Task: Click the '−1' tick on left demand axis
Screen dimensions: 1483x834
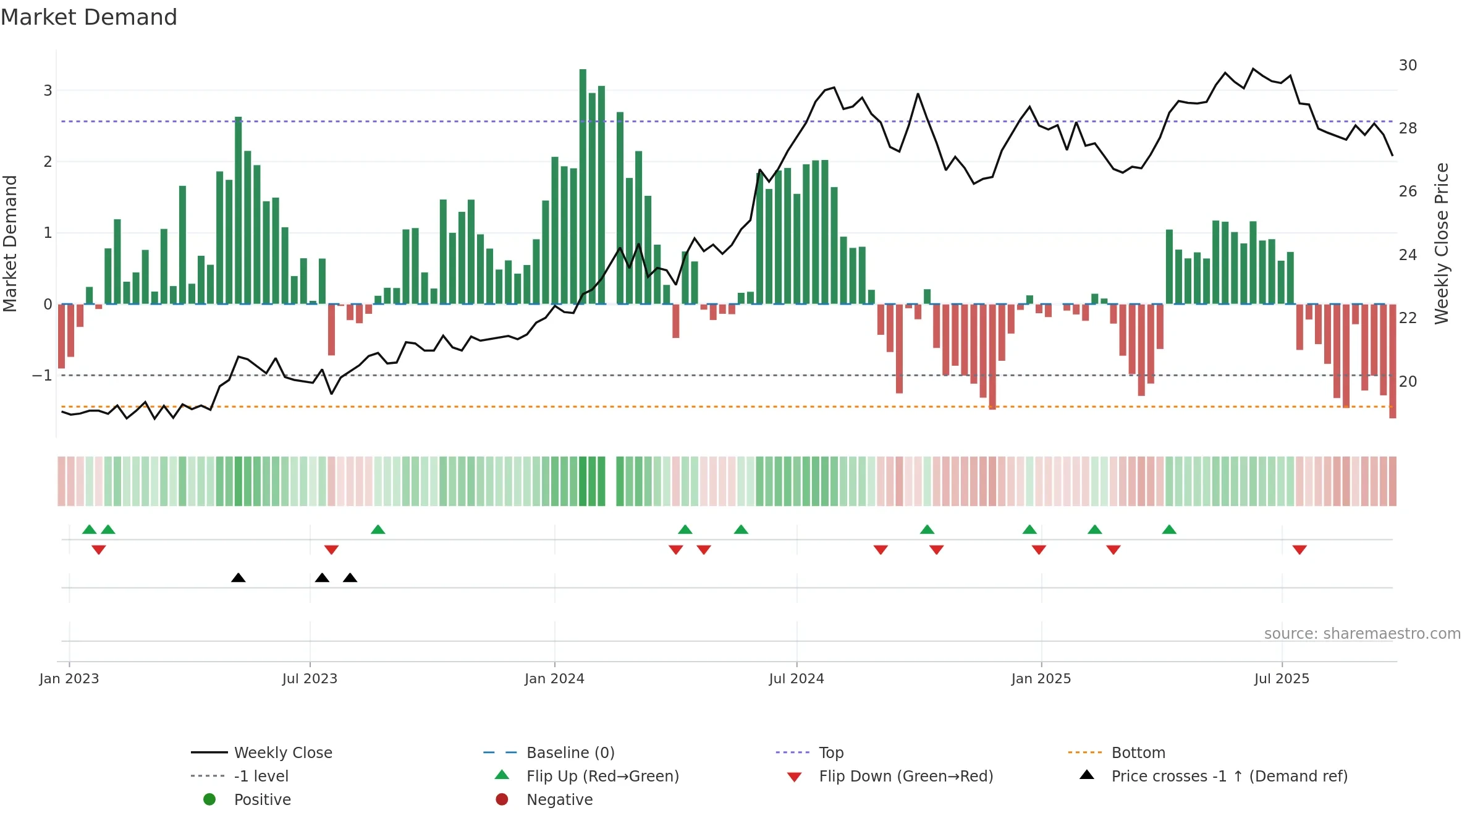Action: 42,376
